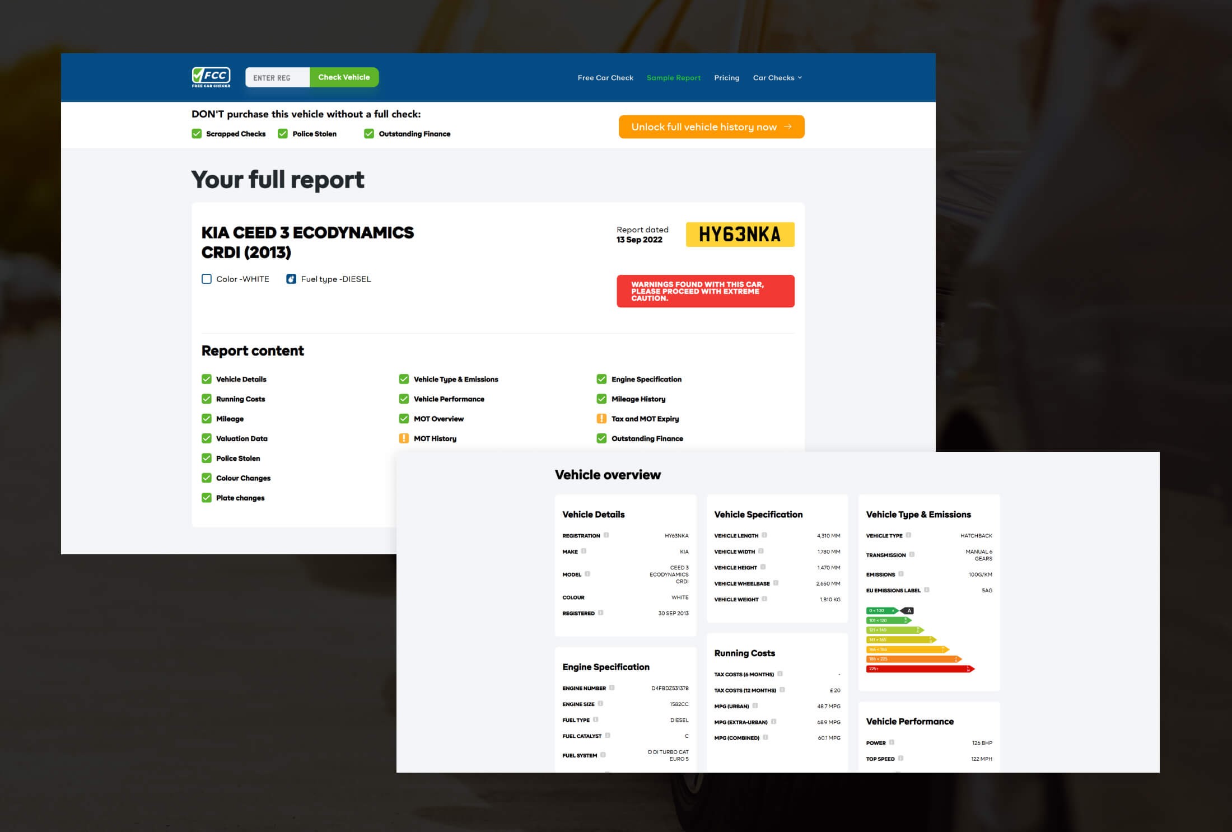Click the info icon beside EU EMISSIONS LABEL
1232x832 pixels.
click(x=927, y=590)
